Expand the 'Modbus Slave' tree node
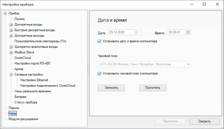 [11, 52]
